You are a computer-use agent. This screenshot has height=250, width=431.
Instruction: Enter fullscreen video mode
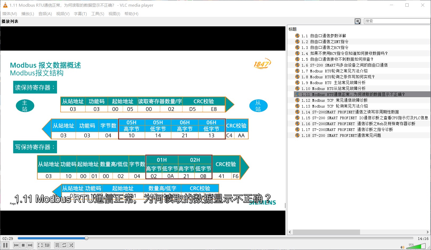click(x=40, y=245)
